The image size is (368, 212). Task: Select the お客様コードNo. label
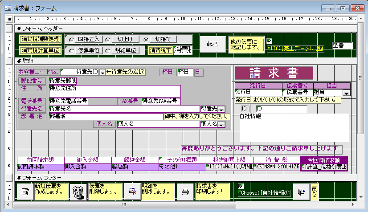tap(39, 72)
